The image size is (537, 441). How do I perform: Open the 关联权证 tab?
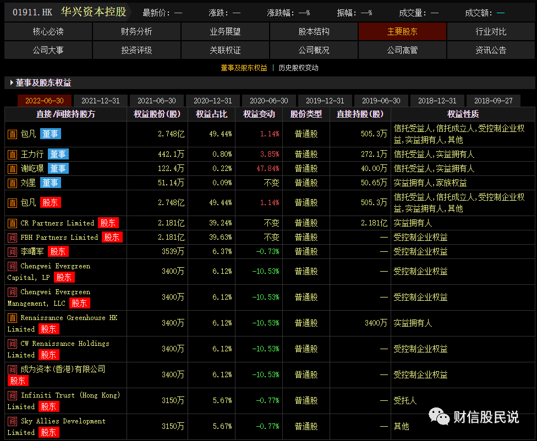coord(225,51)
